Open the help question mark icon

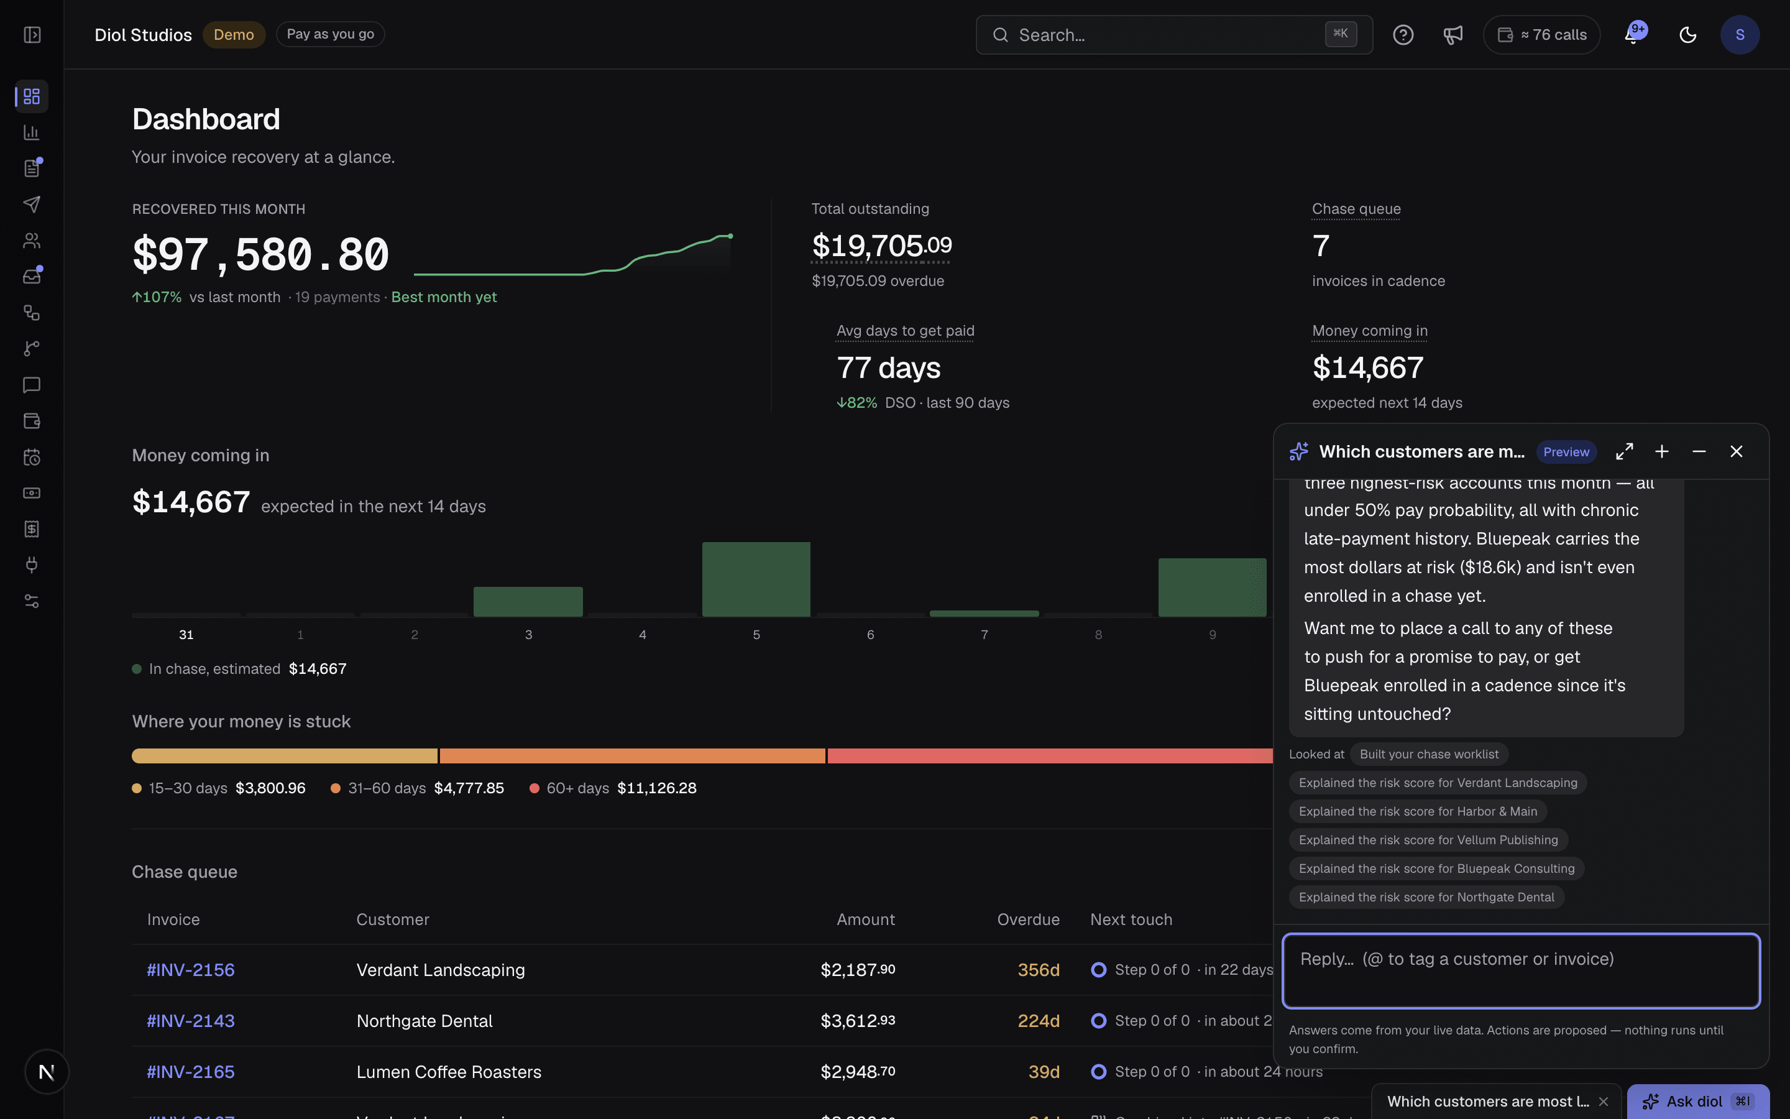(x=1402, y=35)
